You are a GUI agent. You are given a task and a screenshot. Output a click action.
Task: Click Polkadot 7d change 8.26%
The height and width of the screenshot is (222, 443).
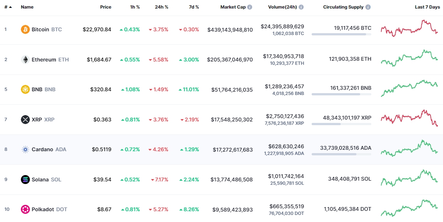click(189, 209)
